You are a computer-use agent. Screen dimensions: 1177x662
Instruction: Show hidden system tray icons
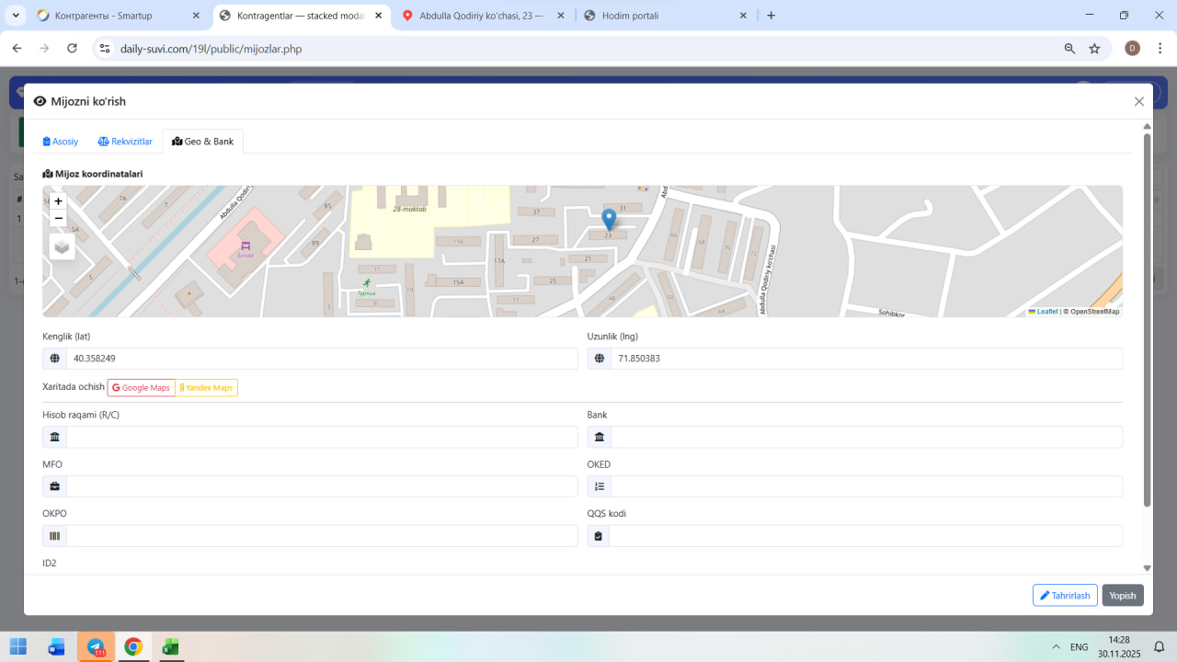[x=1056, y=647]
